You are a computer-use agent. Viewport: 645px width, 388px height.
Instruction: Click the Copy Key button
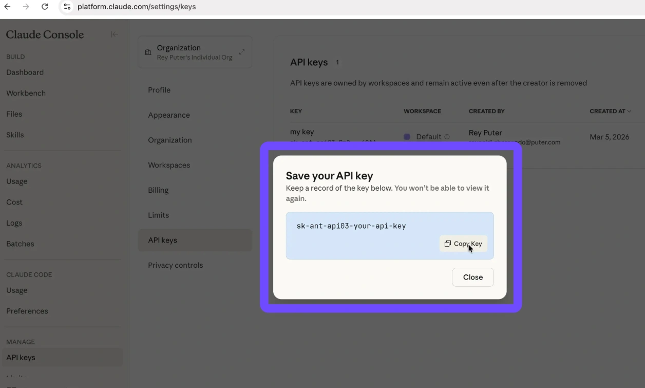pos(463,244)
